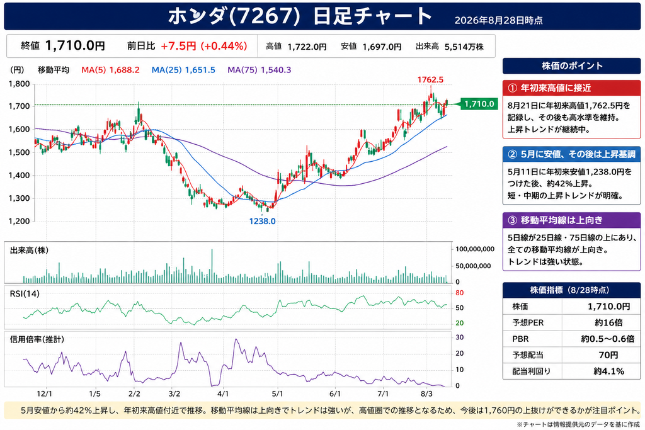Click the 終値 1,710.0円 value
The image size is (645, 430).
(x=63, y=45)
